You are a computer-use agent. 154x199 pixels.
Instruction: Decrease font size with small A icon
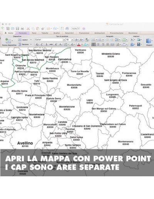[x=82, y=40]
